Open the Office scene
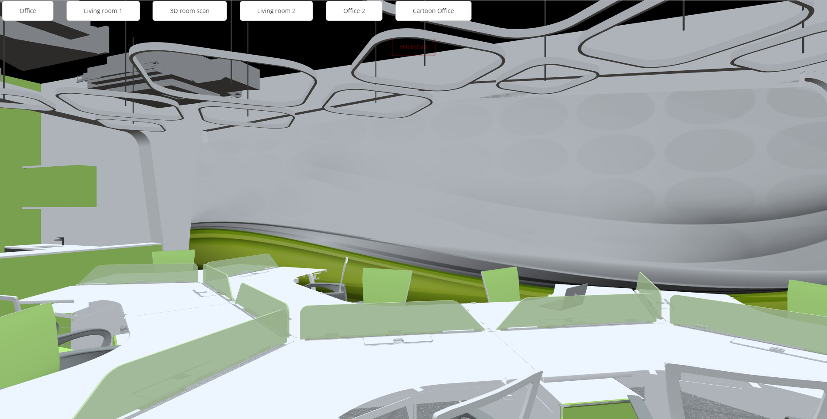Image resolution: width=827 pixels, height=419 pixels. point(28,11)
